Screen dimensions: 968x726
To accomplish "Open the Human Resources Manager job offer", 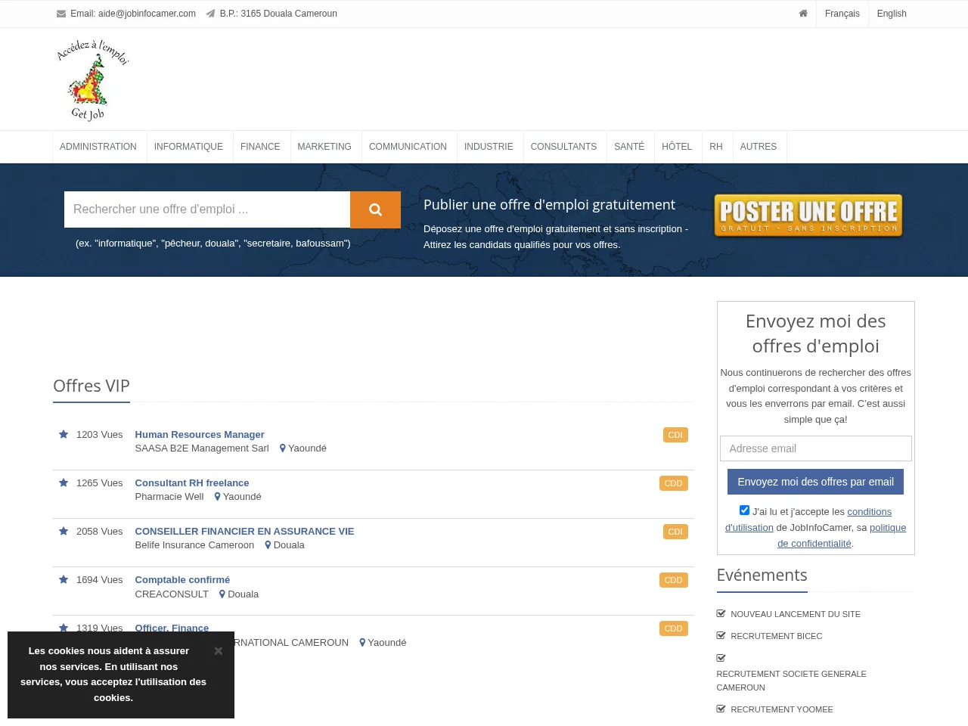I will [x=200, y=434].
